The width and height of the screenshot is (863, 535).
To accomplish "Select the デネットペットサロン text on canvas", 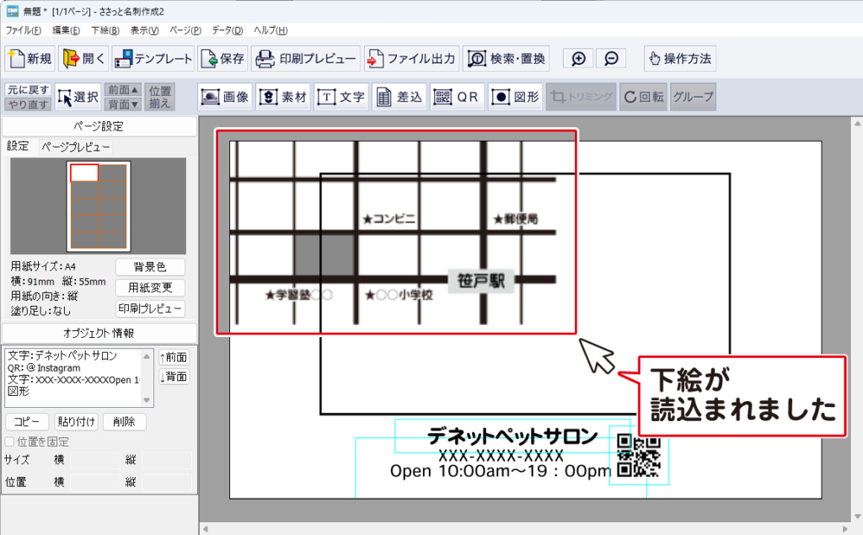I will tap(512, 436).
